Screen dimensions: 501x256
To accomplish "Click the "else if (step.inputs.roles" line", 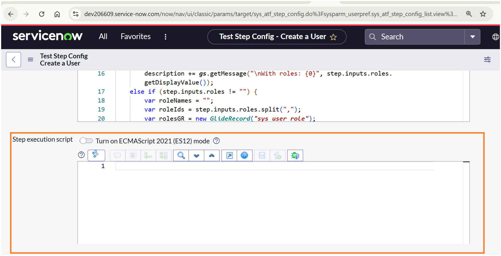I will point(194,92).
